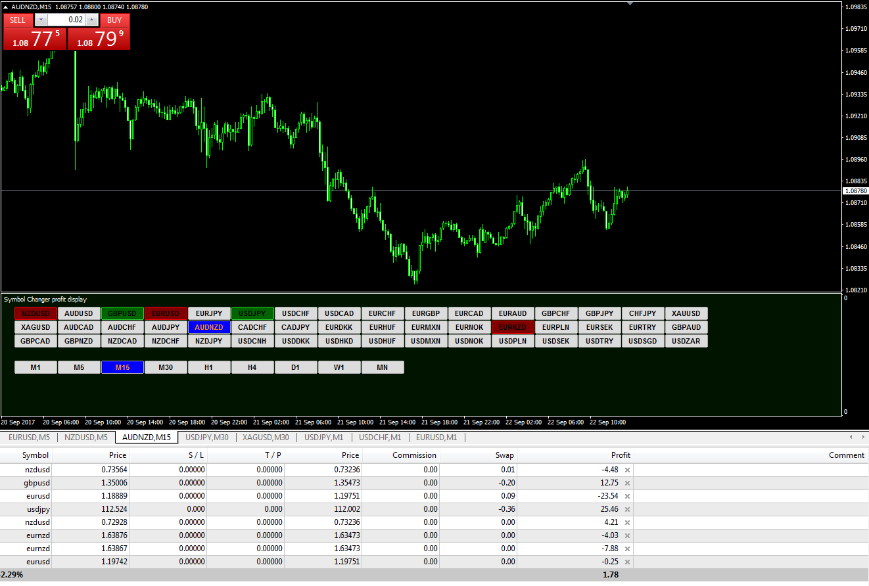The width and height of the screenshot is (869, 586).
Task: Select the MN timeframe button
Action: (383, 367)
